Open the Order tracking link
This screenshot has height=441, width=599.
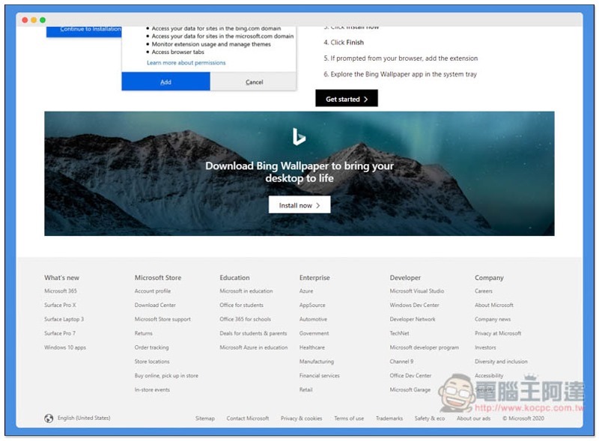[x=151, y=347]
